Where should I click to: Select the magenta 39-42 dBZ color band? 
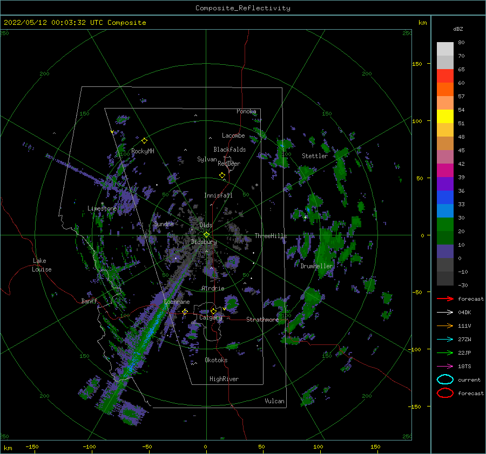tap(445, 171)
